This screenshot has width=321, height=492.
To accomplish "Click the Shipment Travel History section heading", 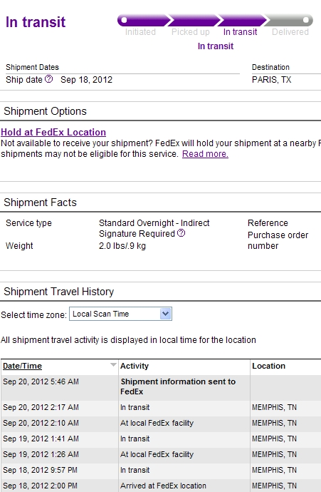I will (x=59, y=292).
